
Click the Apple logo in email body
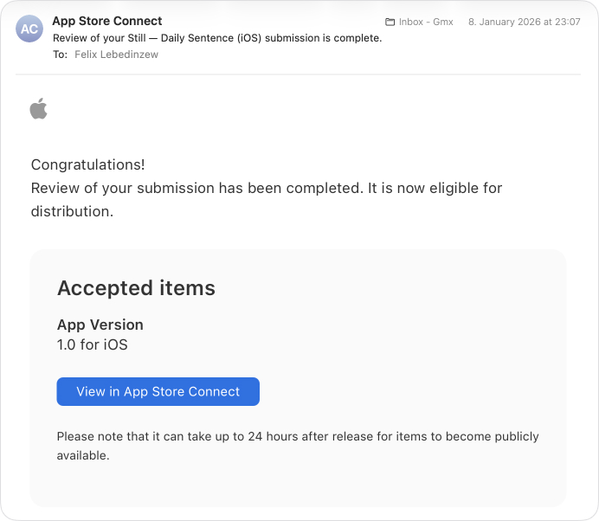(x=39, y=109)
